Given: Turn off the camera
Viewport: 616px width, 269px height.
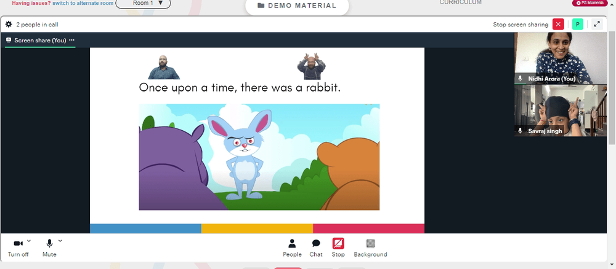Looking at the screenshot, I should pyautogui.click(x=18, y=248).
